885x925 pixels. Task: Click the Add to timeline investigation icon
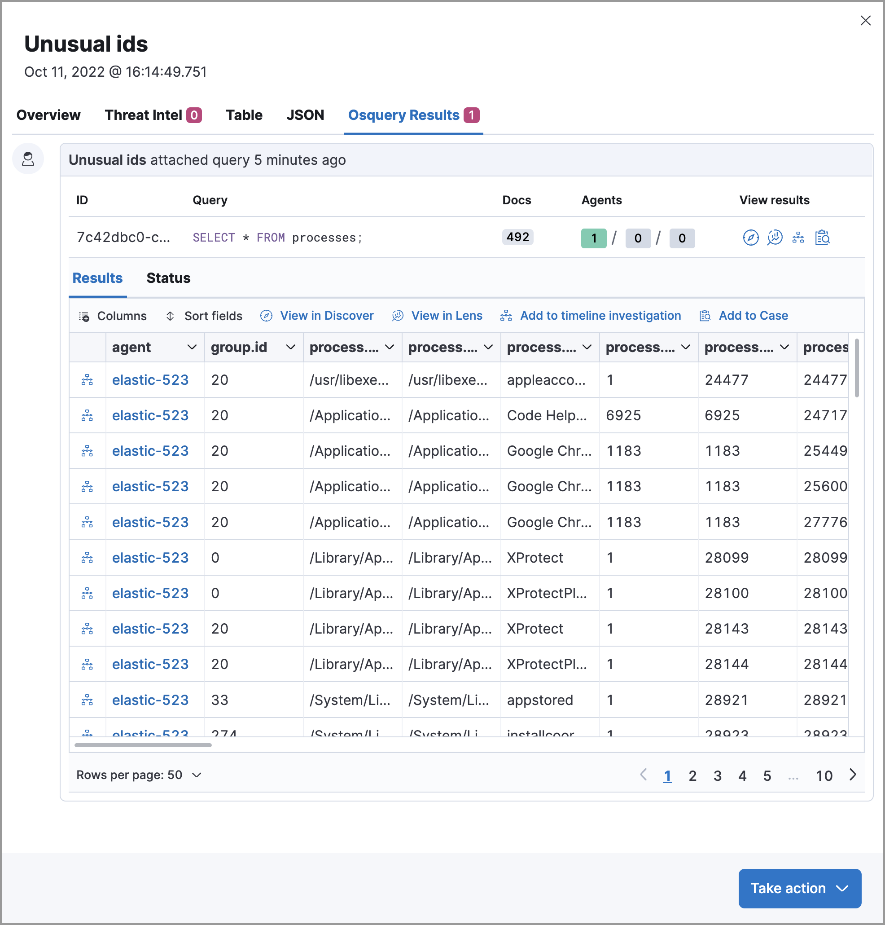pos(505,316)
